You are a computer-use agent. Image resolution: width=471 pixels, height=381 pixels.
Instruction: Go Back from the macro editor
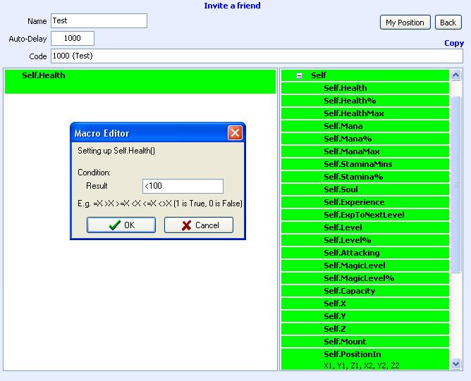(448, 23)
